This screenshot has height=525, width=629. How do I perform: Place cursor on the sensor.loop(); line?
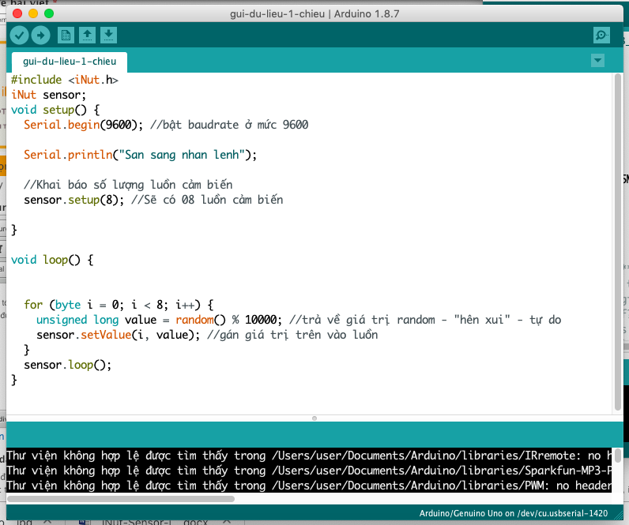67,365
